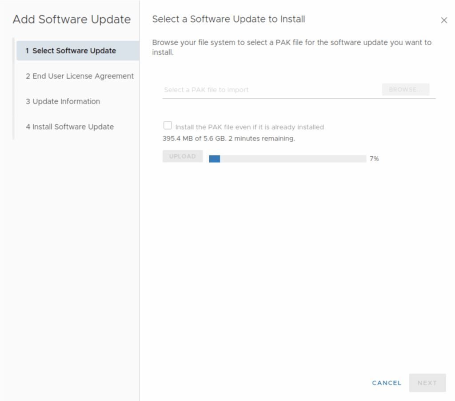Go to End User License Agreement step
This screenshot has width=455, height=401.
pyautogui.click(x=80, y=76)
